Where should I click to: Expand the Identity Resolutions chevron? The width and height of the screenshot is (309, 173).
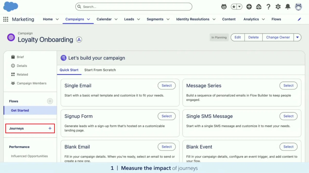214,19
